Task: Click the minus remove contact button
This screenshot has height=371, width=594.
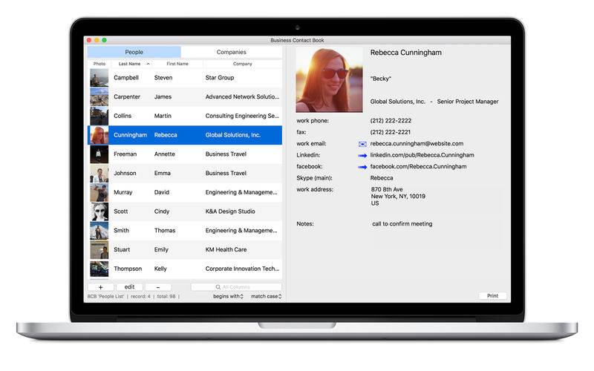Action: (x=158, y=287)
